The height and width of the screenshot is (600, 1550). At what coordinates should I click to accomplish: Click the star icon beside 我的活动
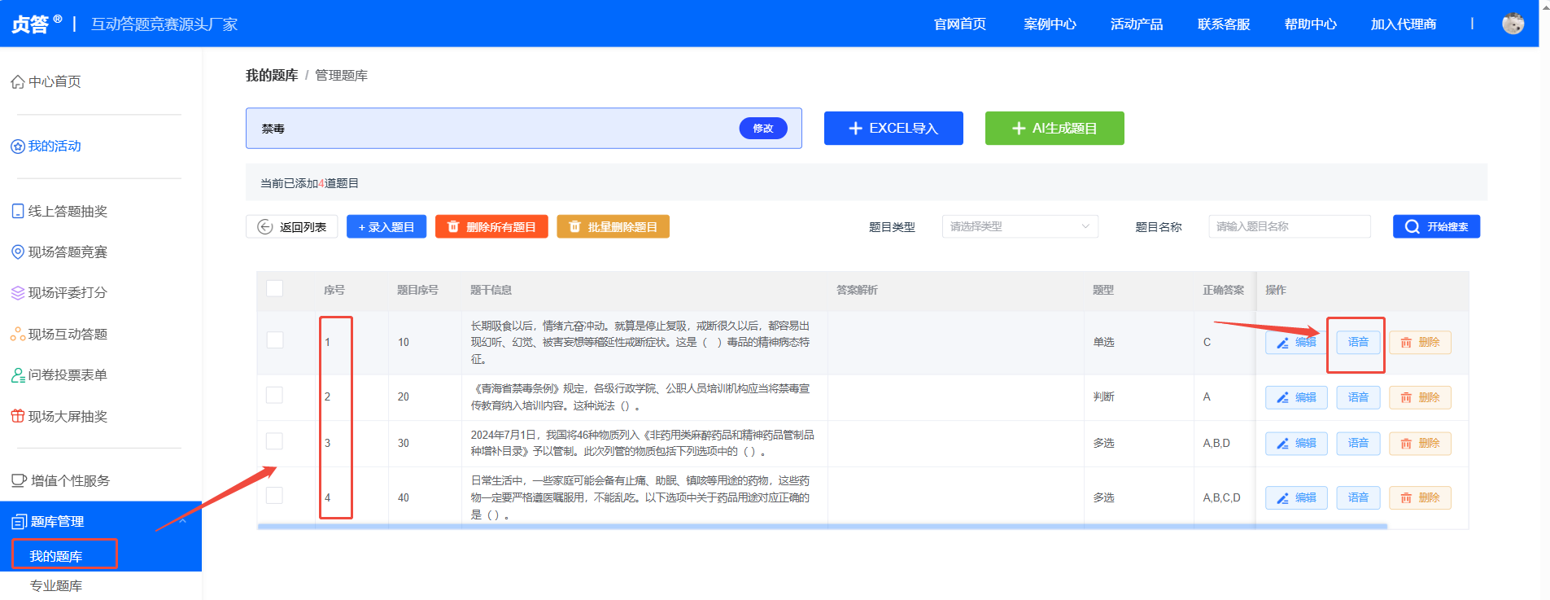pos(17,147)
